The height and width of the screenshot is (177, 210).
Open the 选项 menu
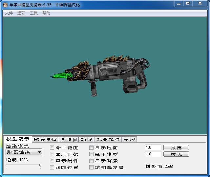click(x=21, y=13)
